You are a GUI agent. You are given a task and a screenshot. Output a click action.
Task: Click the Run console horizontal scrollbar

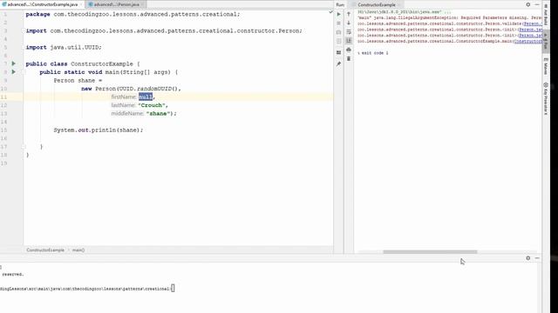coord(430,252)
